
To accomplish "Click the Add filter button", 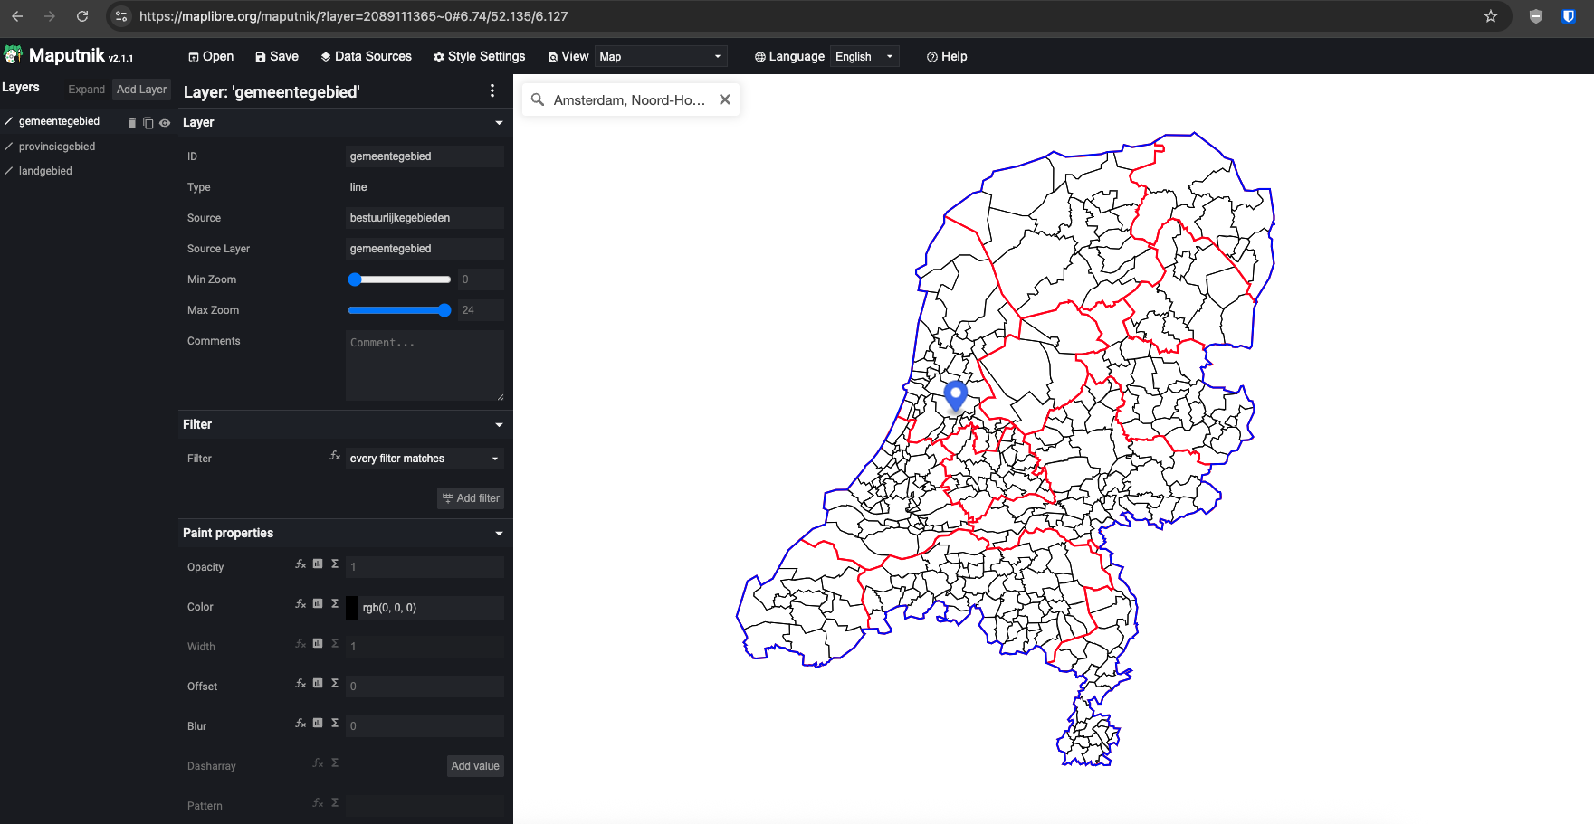I will point(471,498).
